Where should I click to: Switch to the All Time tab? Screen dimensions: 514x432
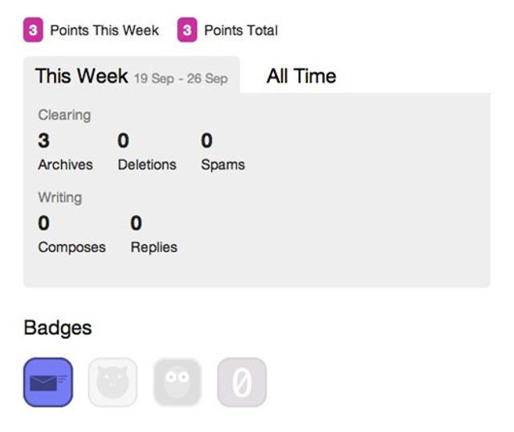click(301, 76)
